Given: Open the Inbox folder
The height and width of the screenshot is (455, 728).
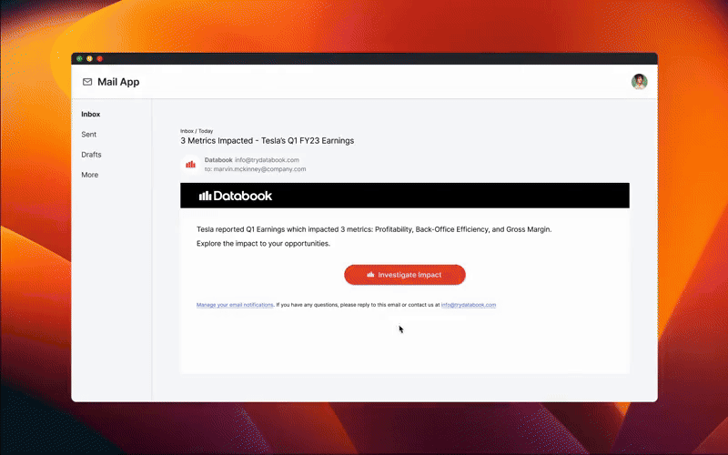Looking at the screenshot, I should point(90,115).
